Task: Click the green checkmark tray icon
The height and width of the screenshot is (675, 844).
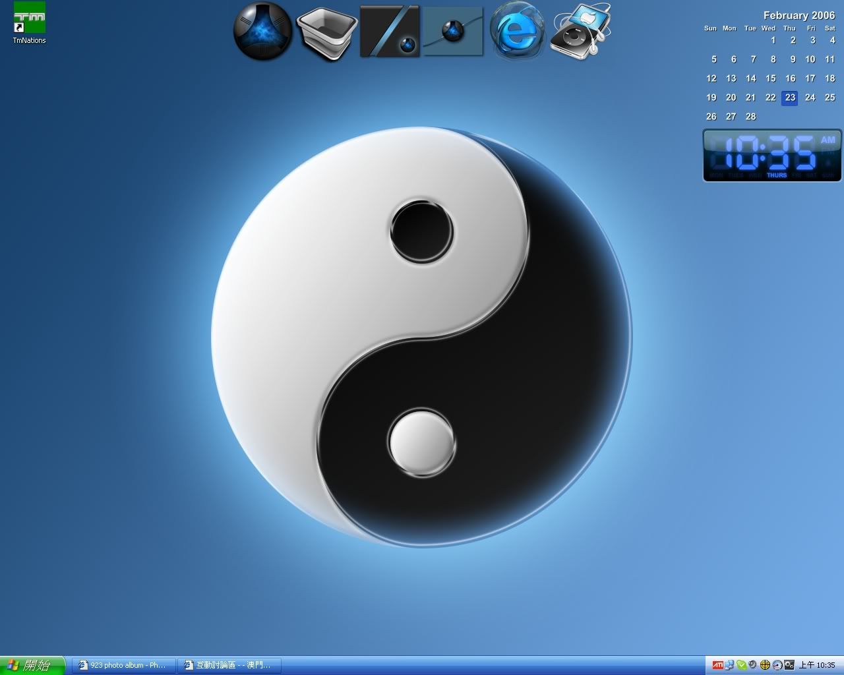Action: coord(741,665)
